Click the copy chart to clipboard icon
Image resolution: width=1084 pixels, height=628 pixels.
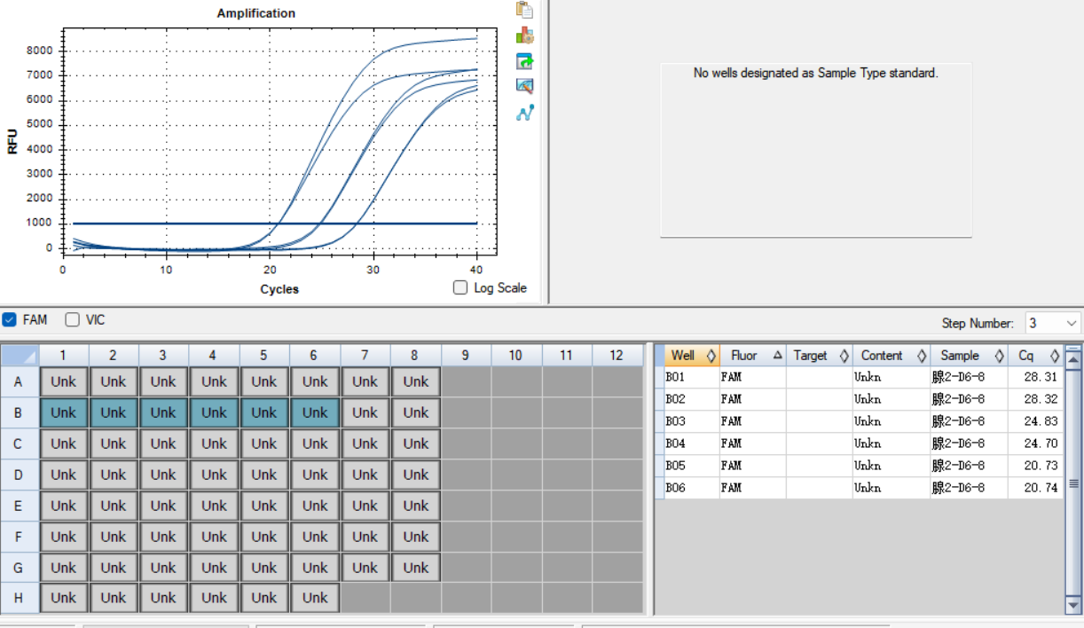tap(525, 10)
